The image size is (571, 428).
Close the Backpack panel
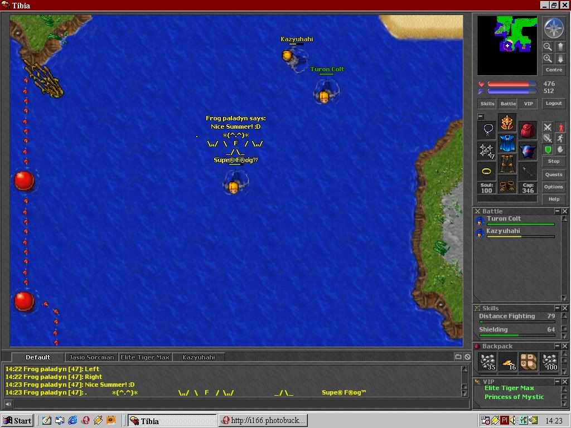coord(564,346)
